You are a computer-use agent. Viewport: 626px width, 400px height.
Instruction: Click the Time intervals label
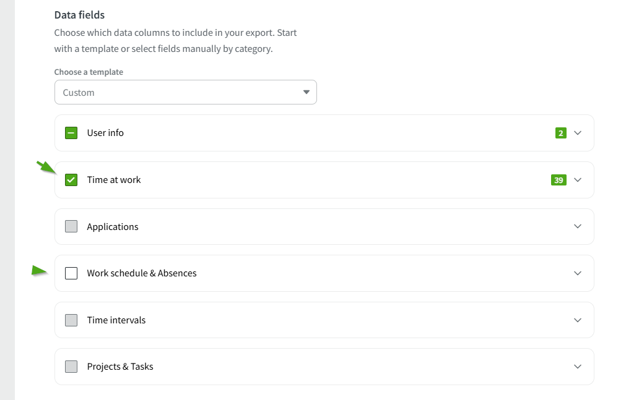click(116, 320)
